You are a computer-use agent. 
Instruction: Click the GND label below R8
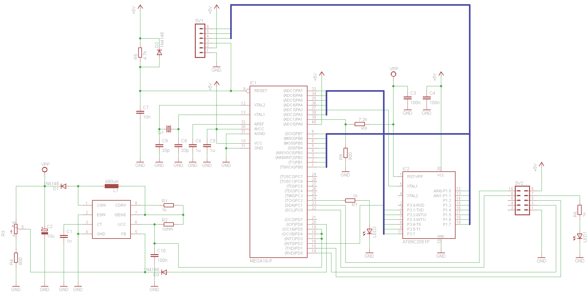coord(345,175)
